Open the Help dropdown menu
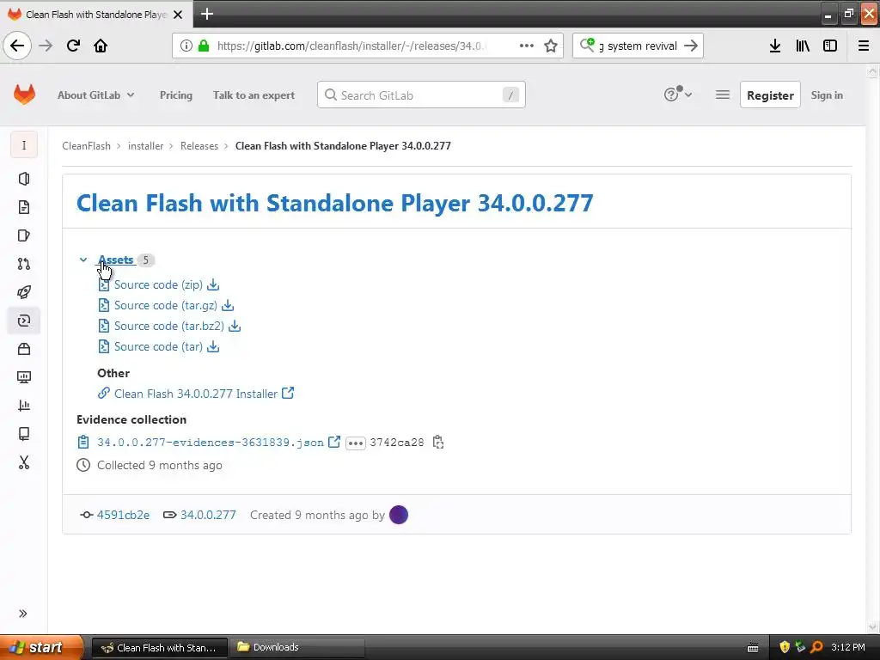Screen dimensions: 880x660 pos(677,95)
